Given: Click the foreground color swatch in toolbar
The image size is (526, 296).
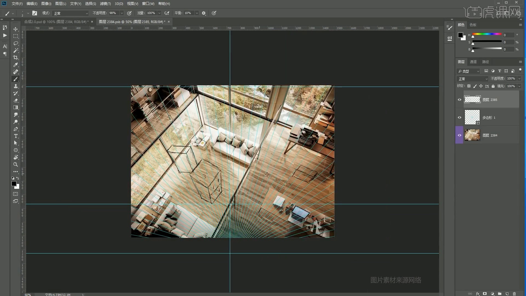Looking at the screenshot, I should point(14,184).
